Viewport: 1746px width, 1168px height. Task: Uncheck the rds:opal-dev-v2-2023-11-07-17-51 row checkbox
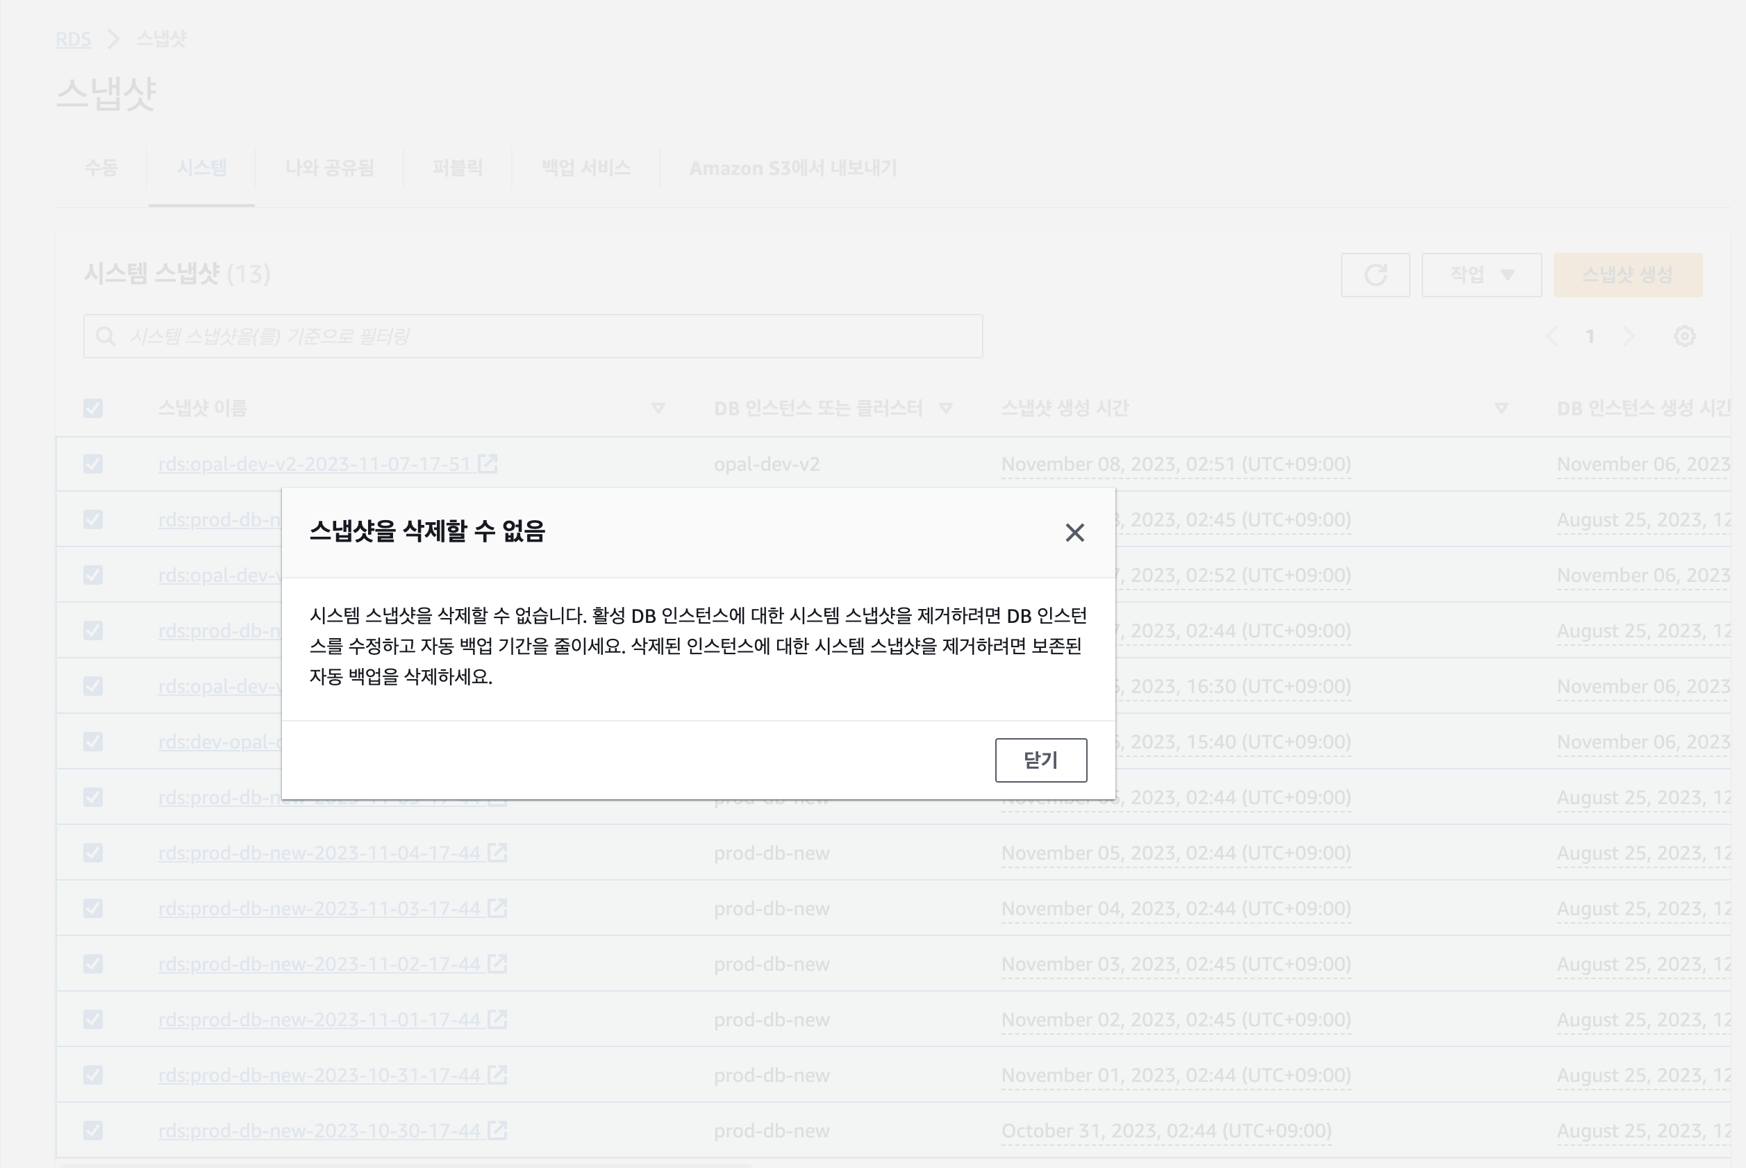pos(93,464)
